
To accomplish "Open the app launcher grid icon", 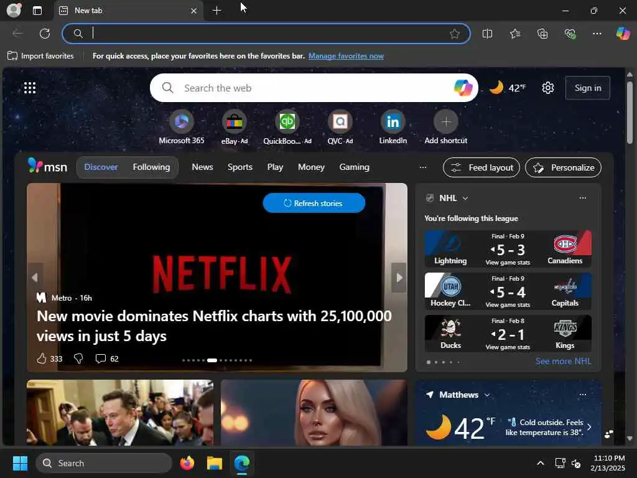I will pos(30,88).
